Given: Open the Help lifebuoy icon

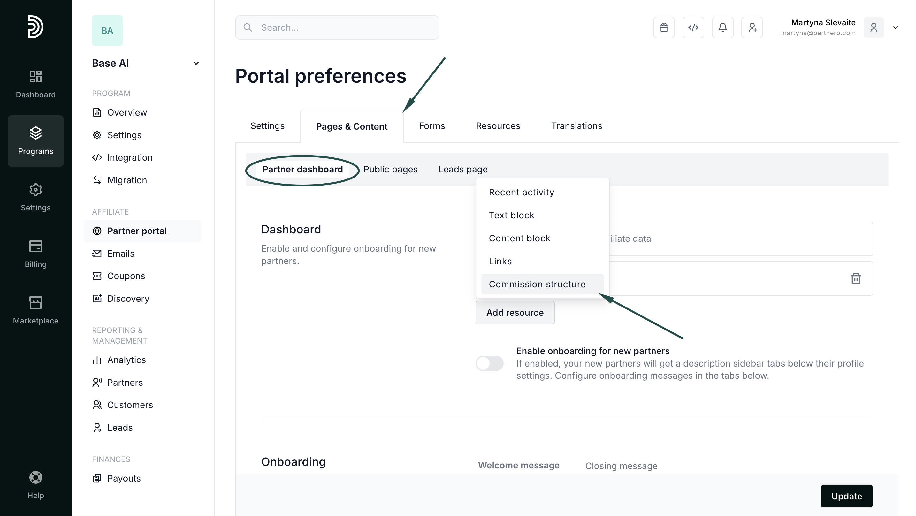Looking at the screenshot, I should pyautogui.click(x=35, y=484).
